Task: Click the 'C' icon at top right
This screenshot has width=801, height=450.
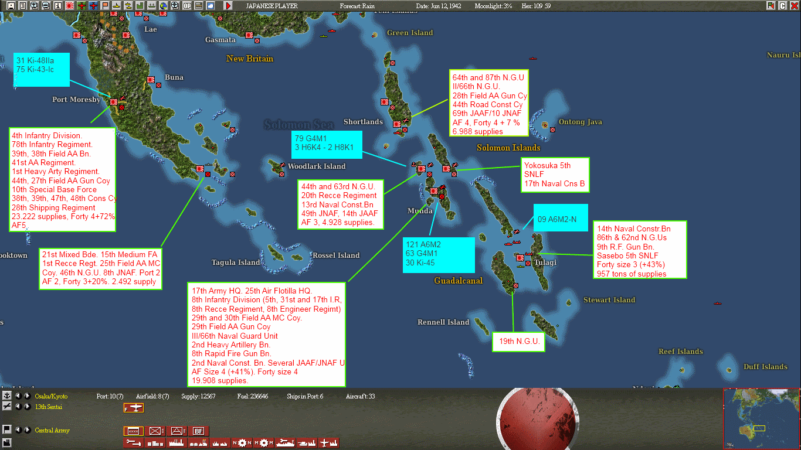Action: coord(782,5)
